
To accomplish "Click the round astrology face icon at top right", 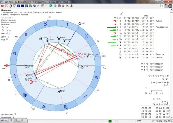I will [170, 6].
